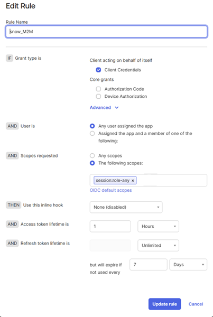Remove the session:role-any scope tag
Image resolution: width=213 pixels, height=317 pixels.
click(x=133, y=181)
